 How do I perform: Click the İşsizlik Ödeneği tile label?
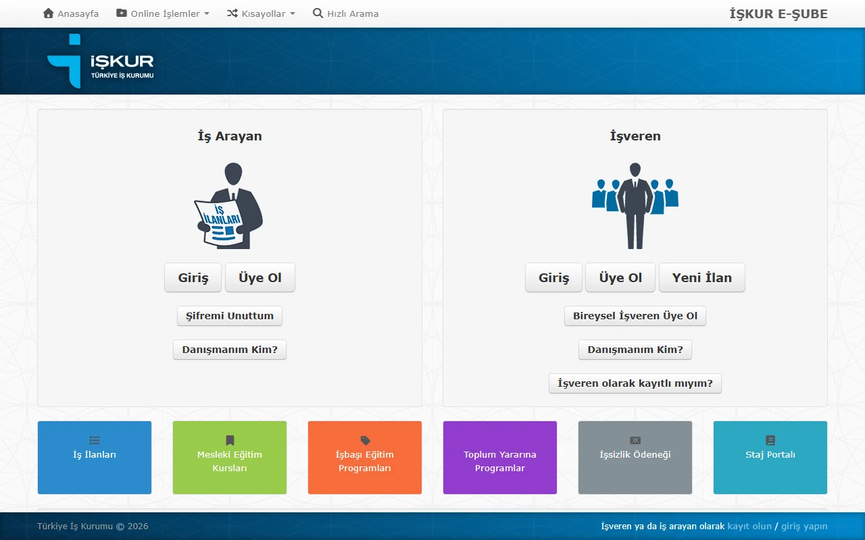(635, 455)
